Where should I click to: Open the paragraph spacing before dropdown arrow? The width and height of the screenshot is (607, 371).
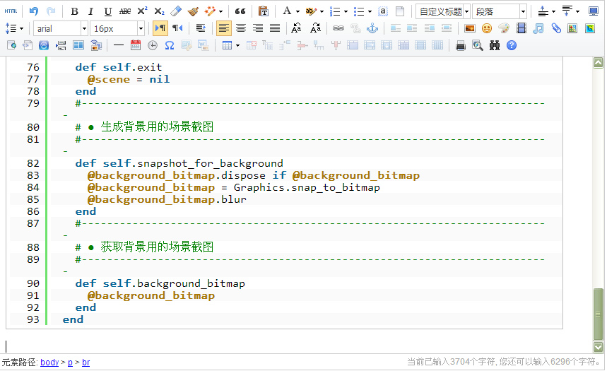pyautogui.click(x=553, y=11)
